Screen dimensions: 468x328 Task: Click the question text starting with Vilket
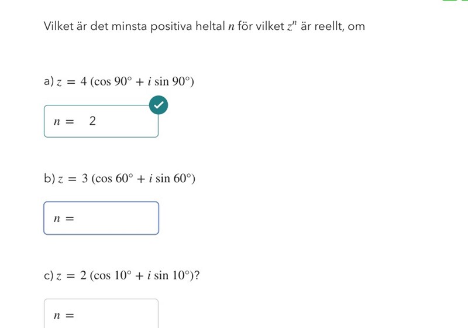pos(204,26)
